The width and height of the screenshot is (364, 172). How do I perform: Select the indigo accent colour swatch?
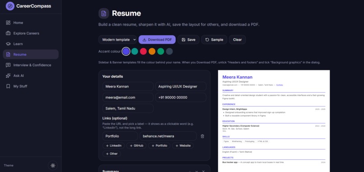tap(126, 51)
